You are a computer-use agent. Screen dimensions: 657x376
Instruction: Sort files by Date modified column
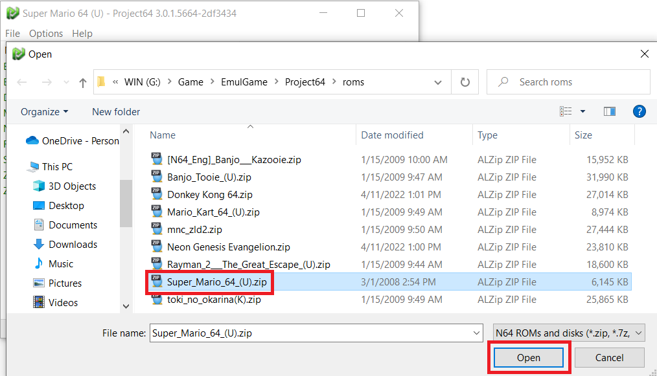pyautogui.click(x=392, y=135)
